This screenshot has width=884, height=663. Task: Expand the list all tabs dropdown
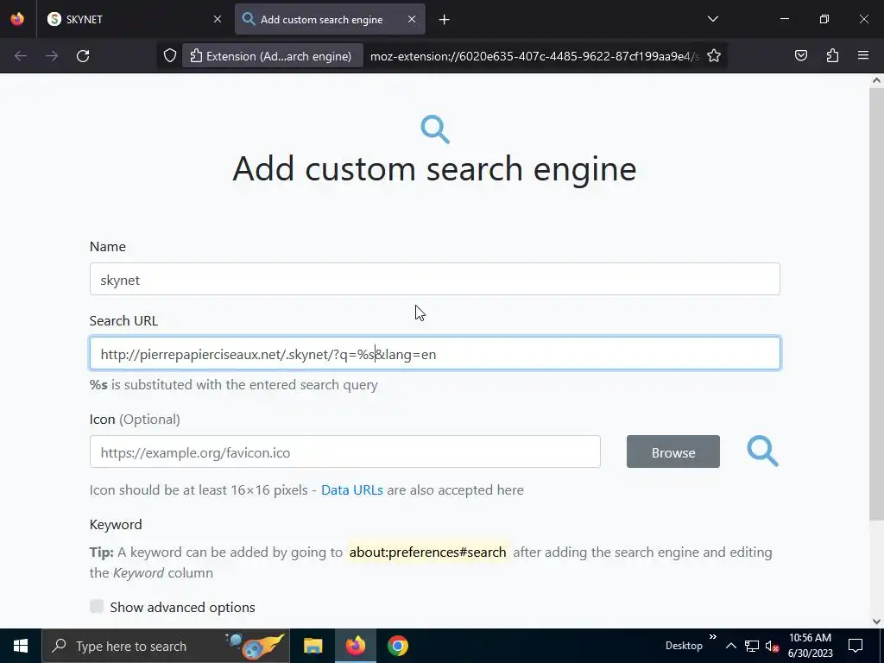point(712,19)
